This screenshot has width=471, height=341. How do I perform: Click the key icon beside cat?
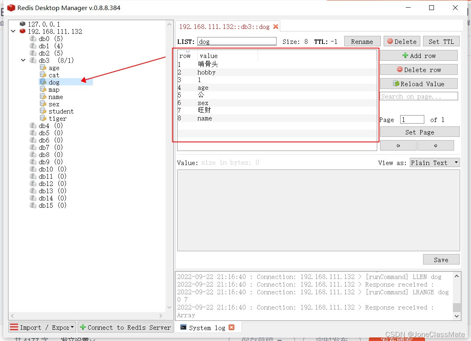(x=43, y=75)
